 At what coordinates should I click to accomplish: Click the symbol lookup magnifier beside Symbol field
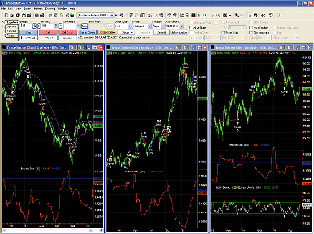pyautogui.click(x=34, y=26)
